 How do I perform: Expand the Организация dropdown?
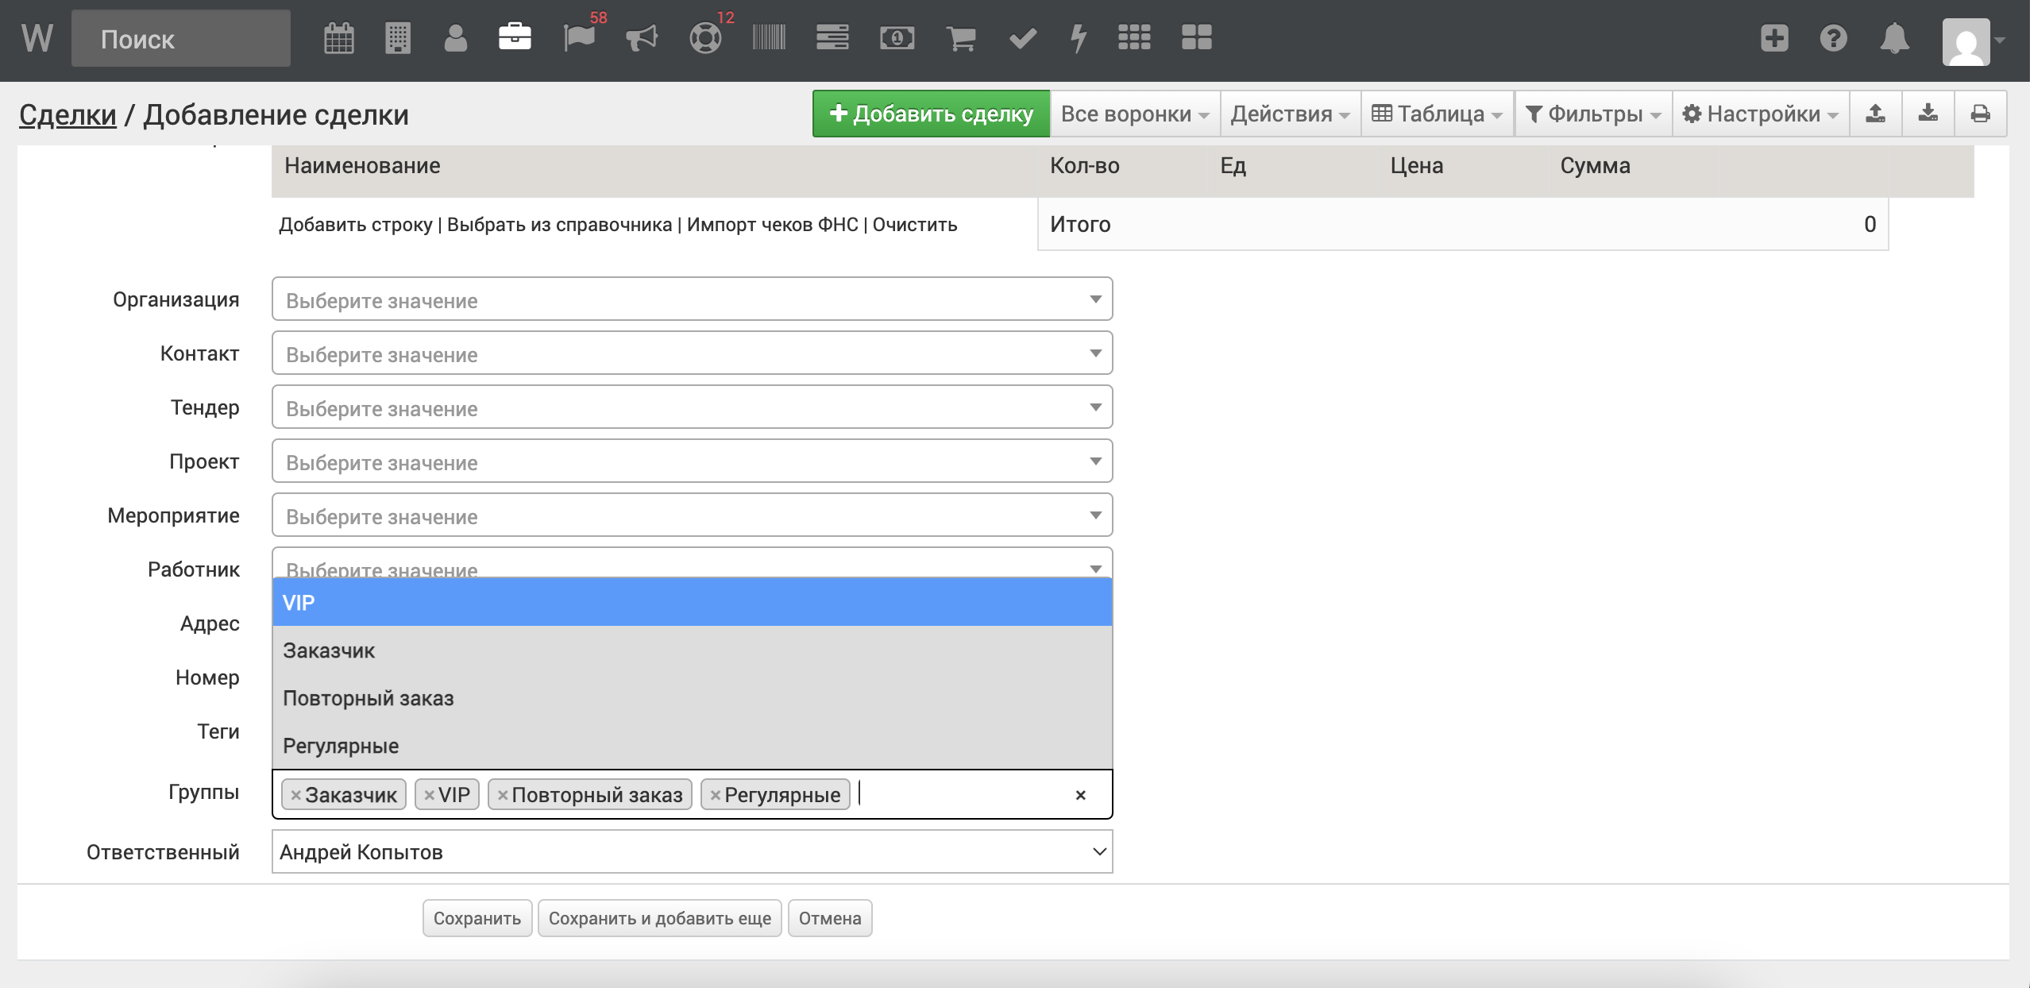692,299
